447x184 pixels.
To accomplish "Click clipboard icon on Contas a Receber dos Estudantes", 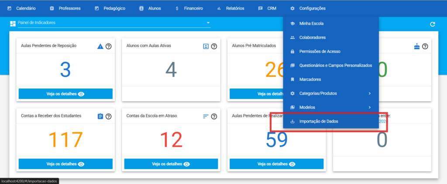I will tap(100, 116).
